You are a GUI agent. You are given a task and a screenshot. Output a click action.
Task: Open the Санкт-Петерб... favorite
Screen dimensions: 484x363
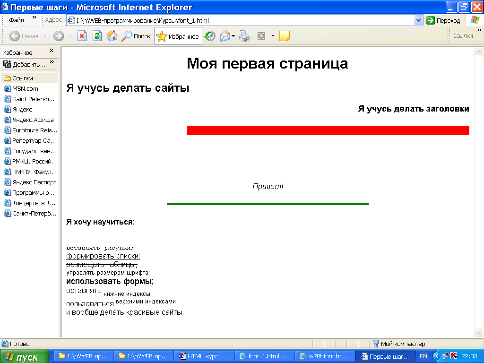click(30, 214)
